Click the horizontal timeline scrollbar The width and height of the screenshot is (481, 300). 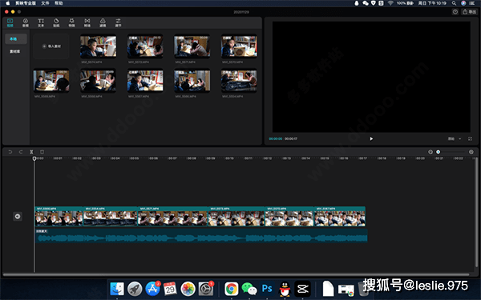pos(236,274)
